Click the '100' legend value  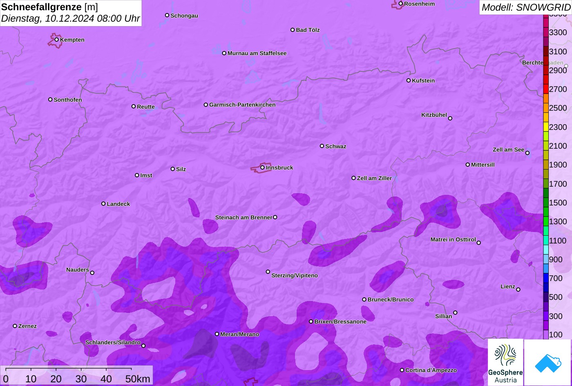(556, 335)
